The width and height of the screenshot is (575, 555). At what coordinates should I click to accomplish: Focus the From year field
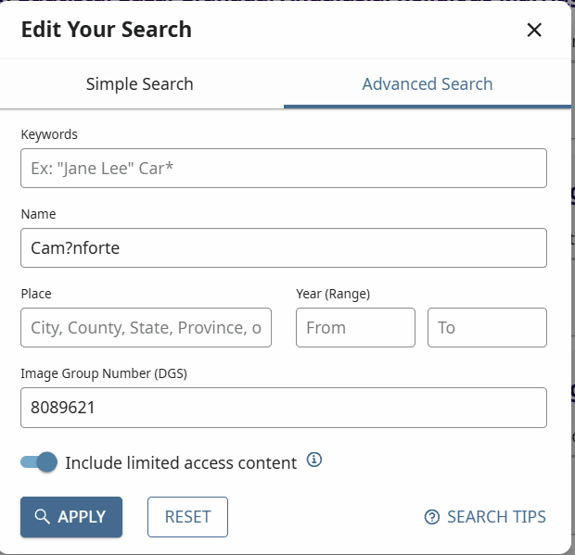tap(356, 327)
